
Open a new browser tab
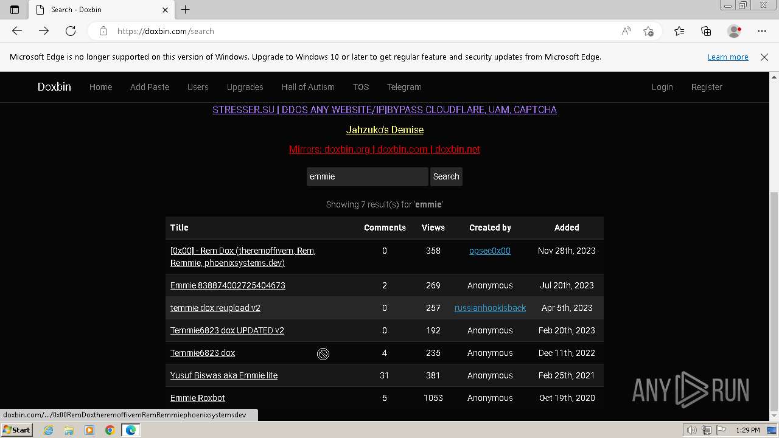[186, 10]
